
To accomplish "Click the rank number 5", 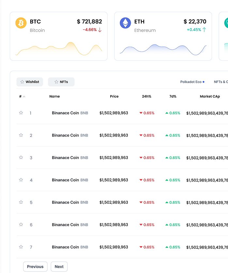I will (31, 202).
